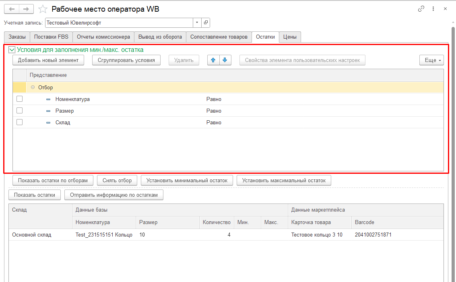Switch to the Заказы tab
Screen dimensions: 456x282
17,37
